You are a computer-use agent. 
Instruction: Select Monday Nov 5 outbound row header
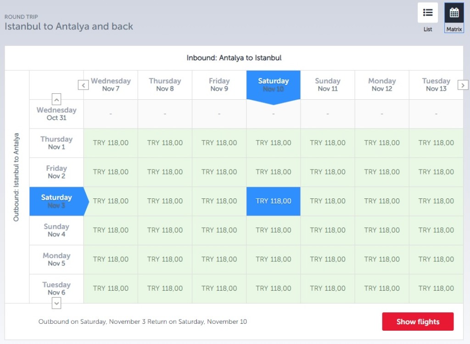pyautogui.click(x=56, y=259)
